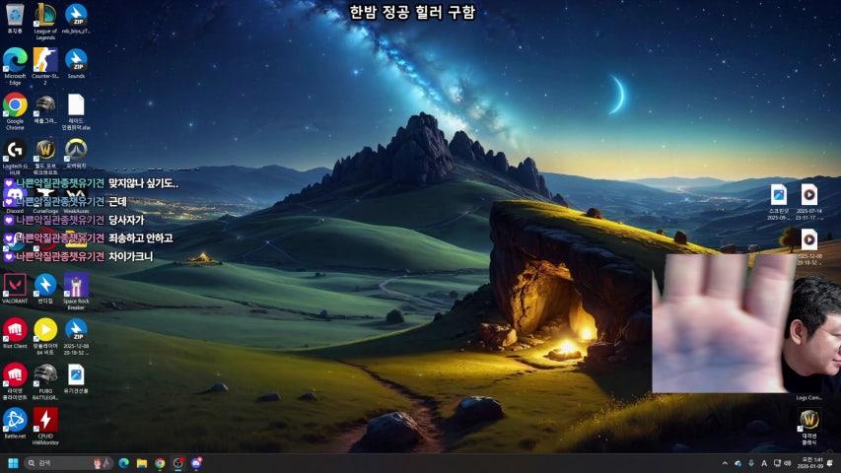Launch VALORANT desktop shortcut

click(15, 289)
